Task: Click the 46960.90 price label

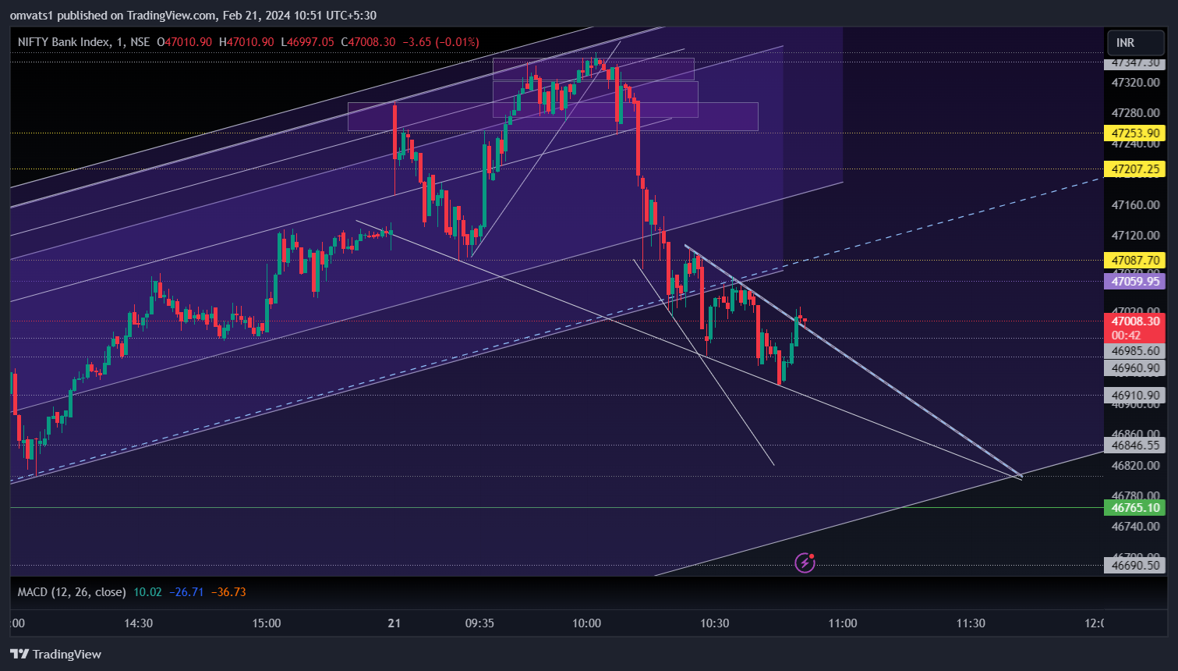Action: click(1135, 368)
